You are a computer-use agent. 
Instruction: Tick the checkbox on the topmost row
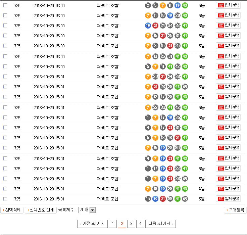click(x=5, y=5)
